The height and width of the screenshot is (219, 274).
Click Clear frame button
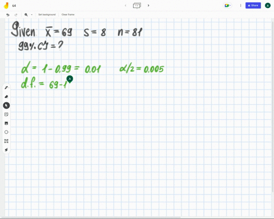68,14
